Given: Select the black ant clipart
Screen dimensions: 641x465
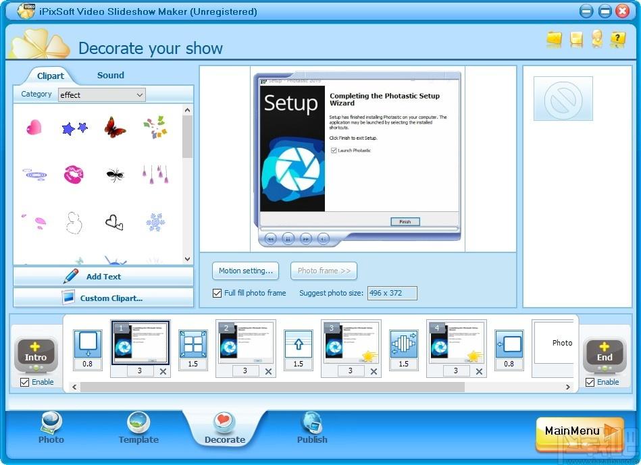Looking at the screenshot, I should click(x=115, y=175).
